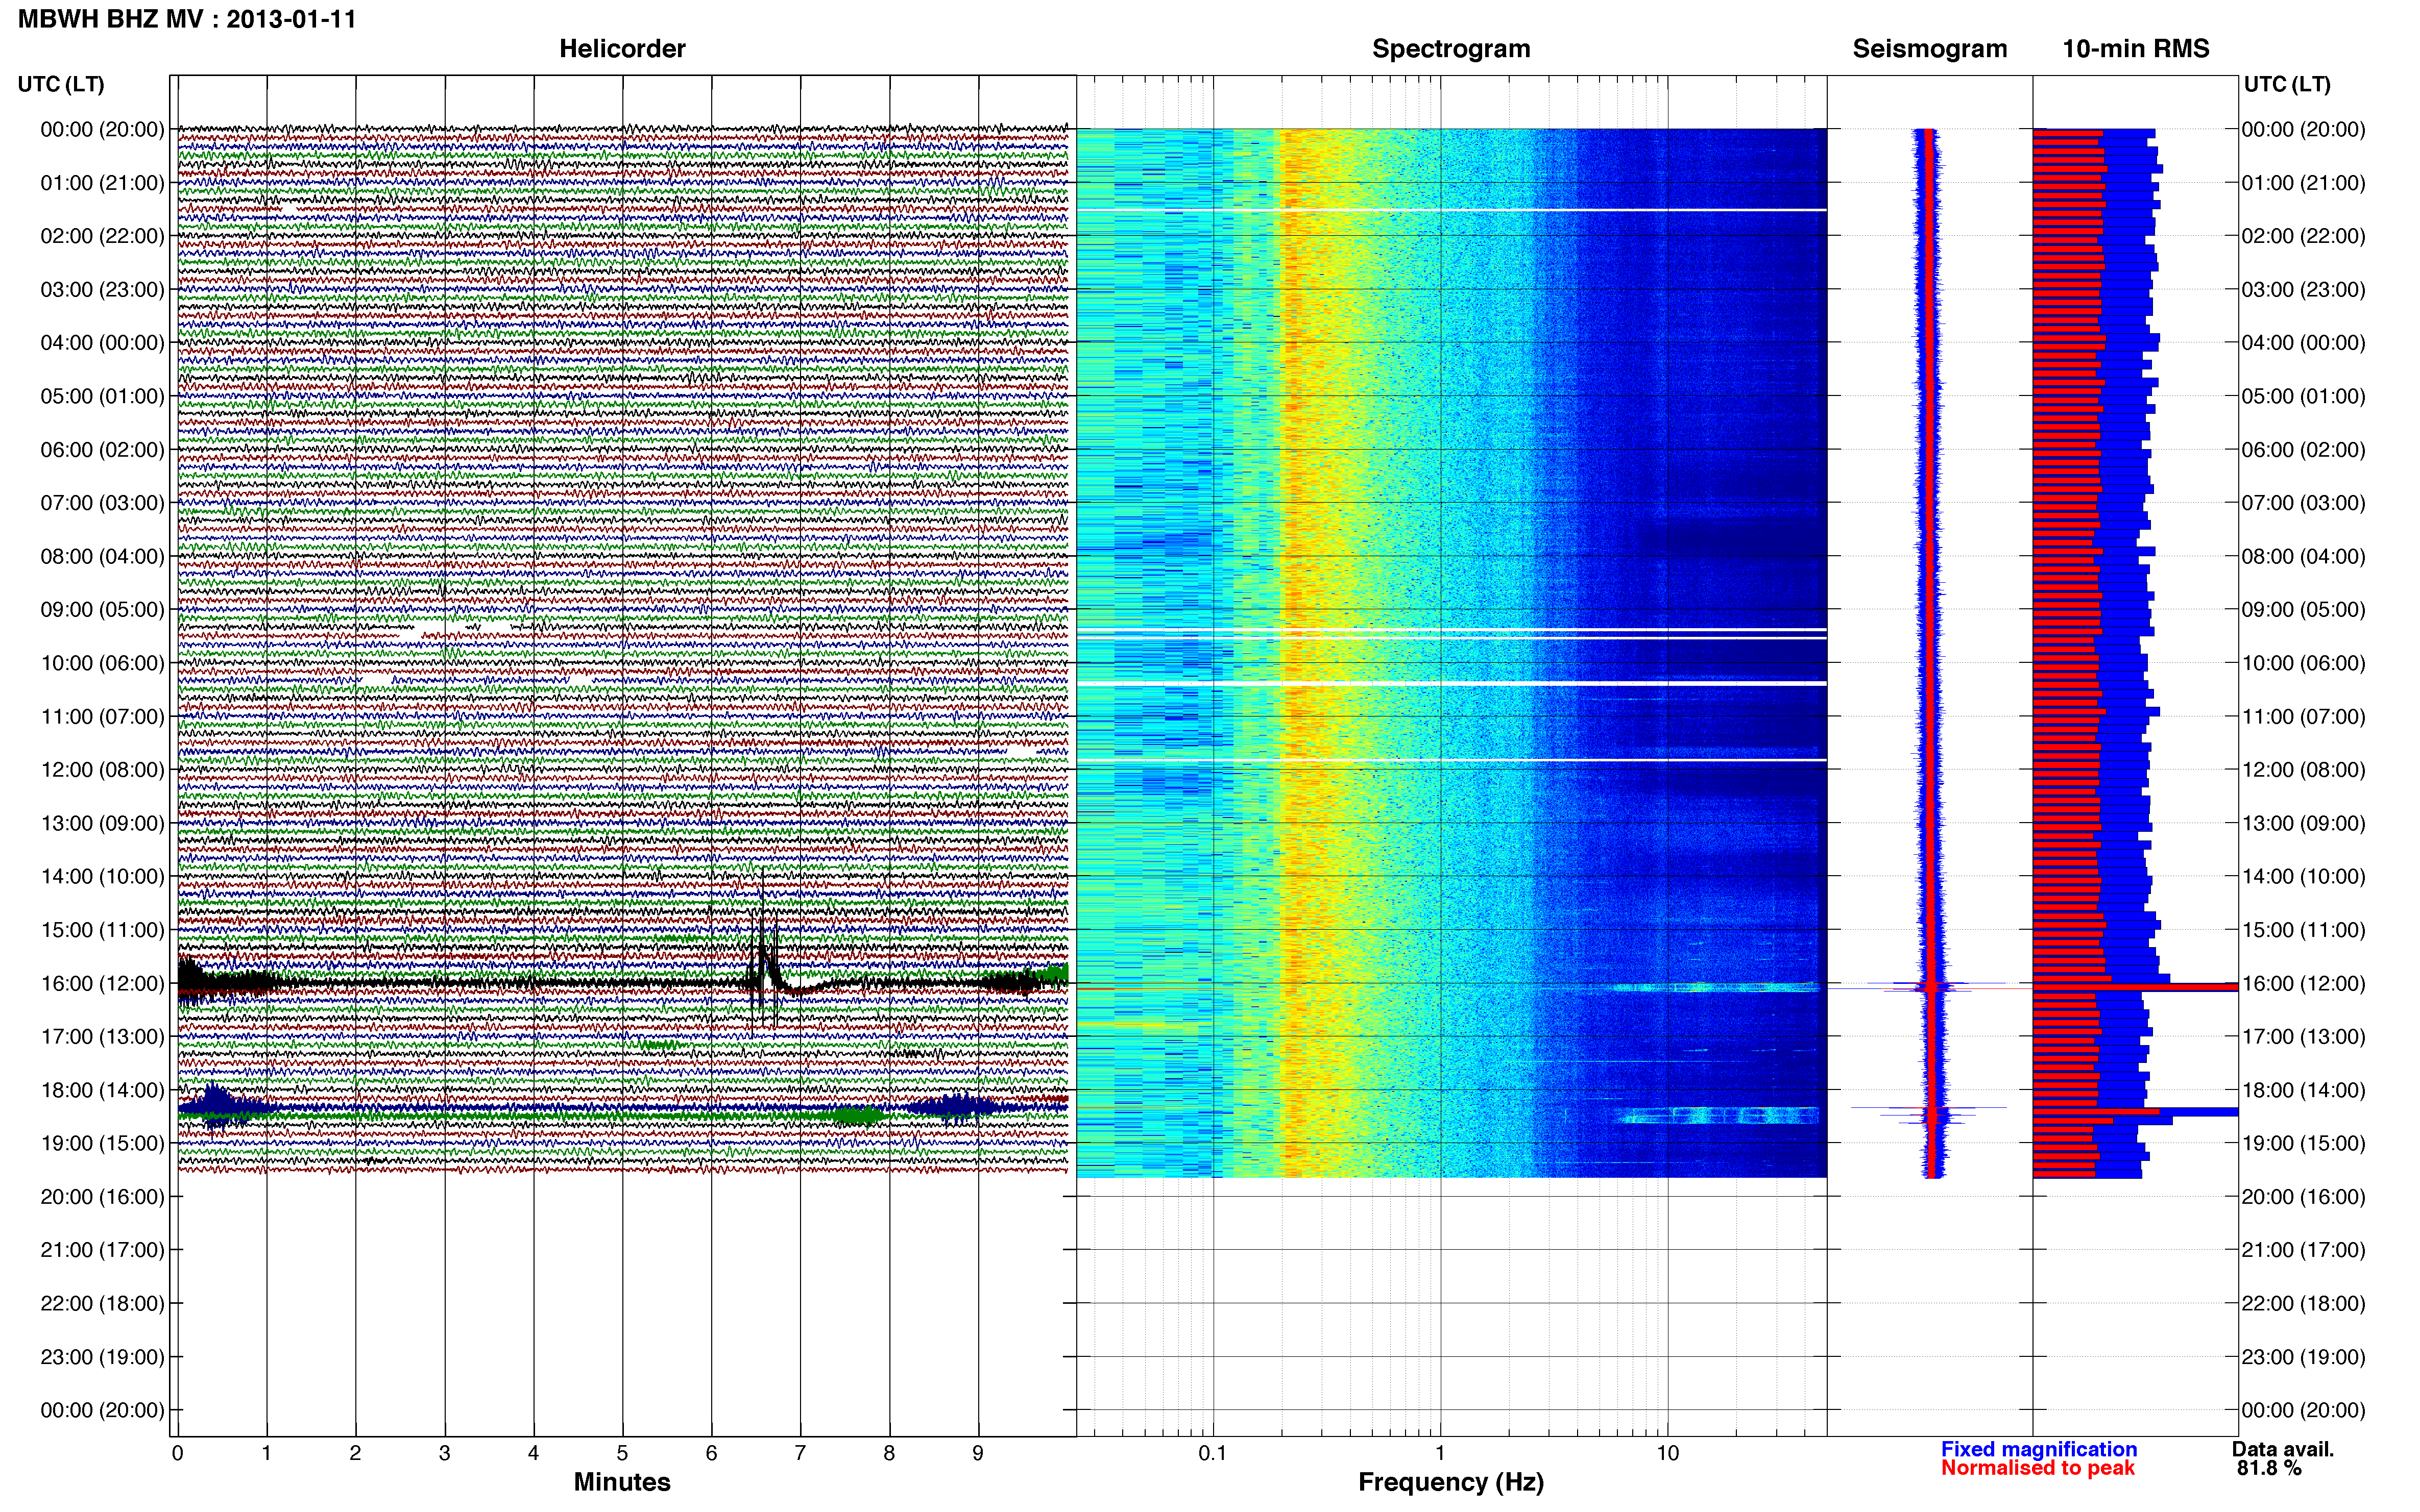Click 05:00 (01:00) on the RMS-side time axis
Image resolution: width=2420 pixels, height=1512 pixels.
tap(2303, 396)
